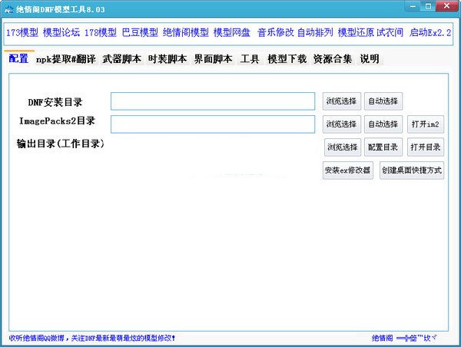Open the 巴豆模型 link

pos(140,32)
